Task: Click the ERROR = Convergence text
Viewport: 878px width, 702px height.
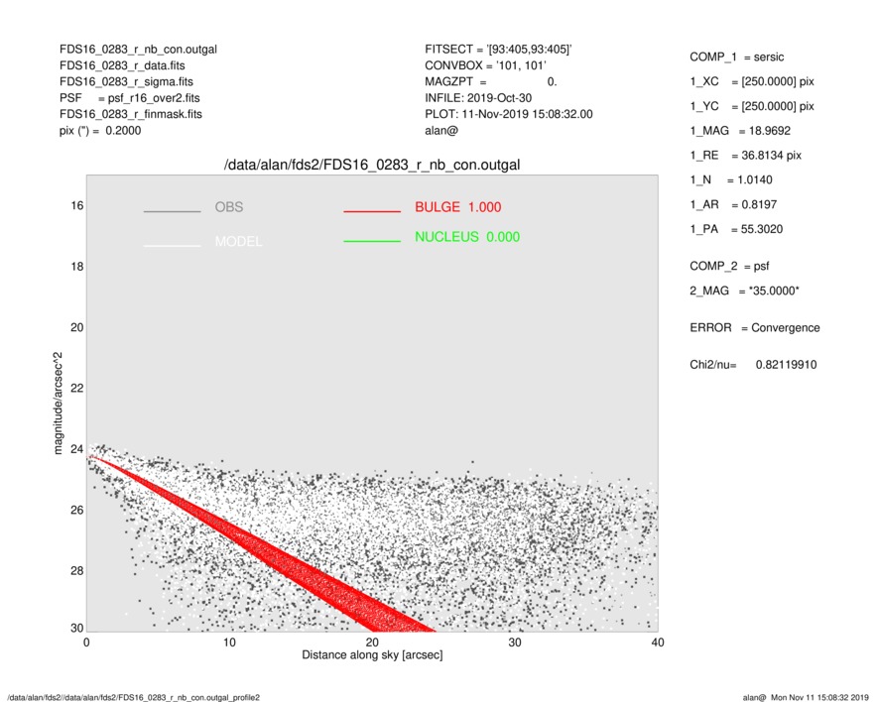Action: [x=755, y=328]
